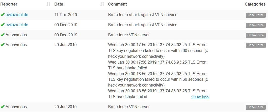This screenshot has height=112, width=268.
Task: Click the TLS Error log comment text
Action: [158, 71]
